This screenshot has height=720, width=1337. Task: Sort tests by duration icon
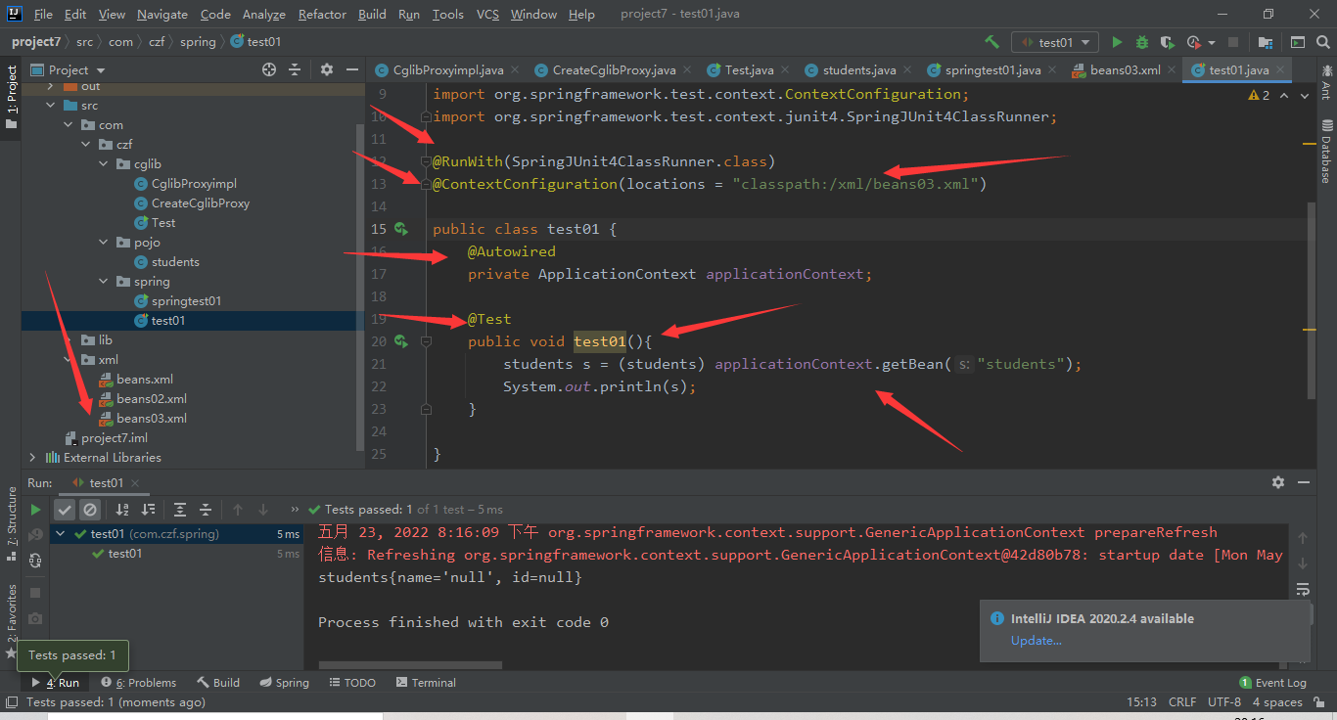coord(148,509)
